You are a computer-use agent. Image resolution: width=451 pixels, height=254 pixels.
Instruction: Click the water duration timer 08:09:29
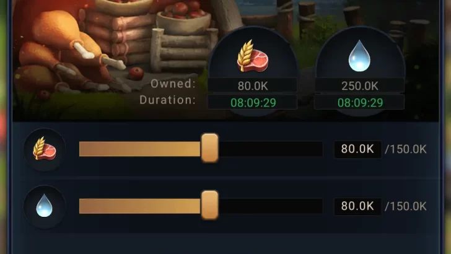(359, 102)
